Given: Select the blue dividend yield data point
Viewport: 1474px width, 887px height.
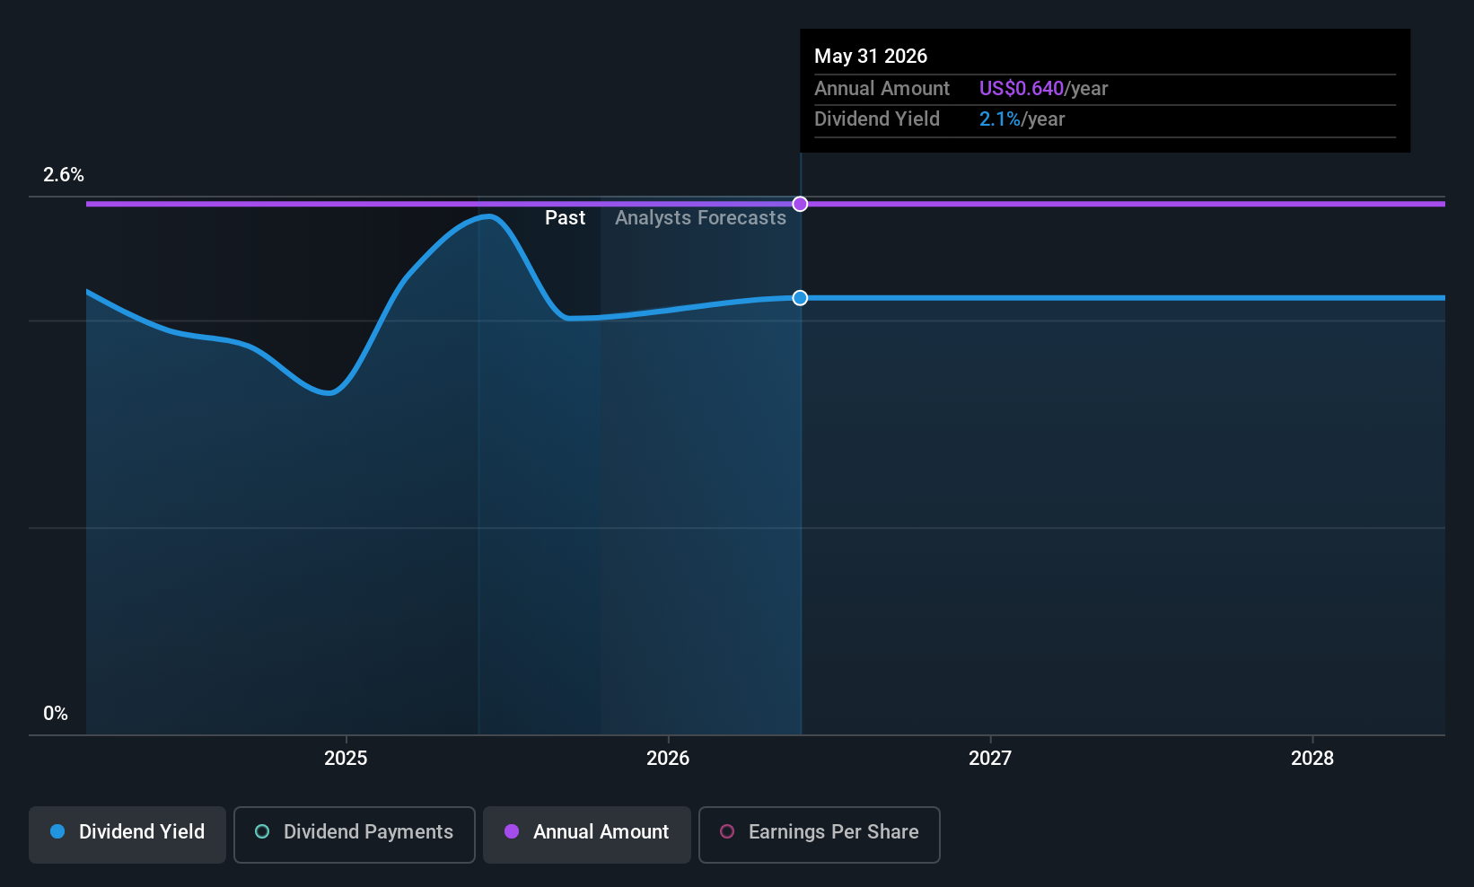Looking at the screenshot, I should (800, 298).
